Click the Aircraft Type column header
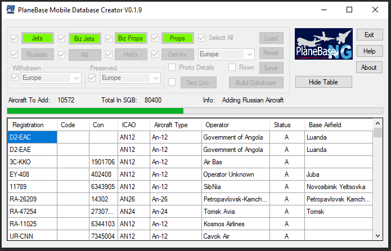The height and width of the screenshot is (251, 391). (174, 124)
